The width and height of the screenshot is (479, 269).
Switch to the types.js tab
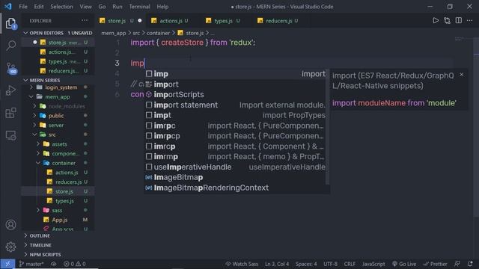pyautogui.click(x=223, y=21)
